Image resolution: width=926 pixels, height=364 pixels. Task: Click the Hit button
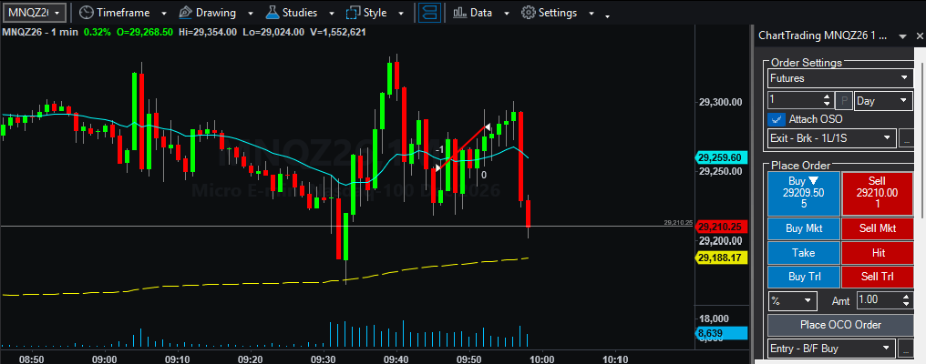[x=877, y=252]
